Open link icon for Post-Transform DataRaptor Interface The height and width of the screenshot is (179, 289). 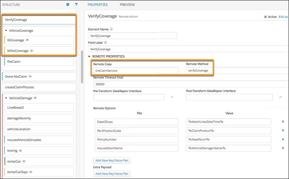point(280,97)
